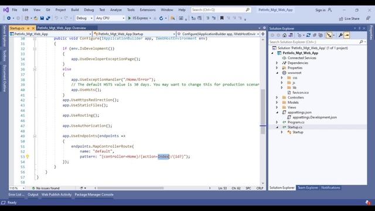Click the Home icon in Solution Explorer
Screen dimensions: 375x211
(284, 35)
